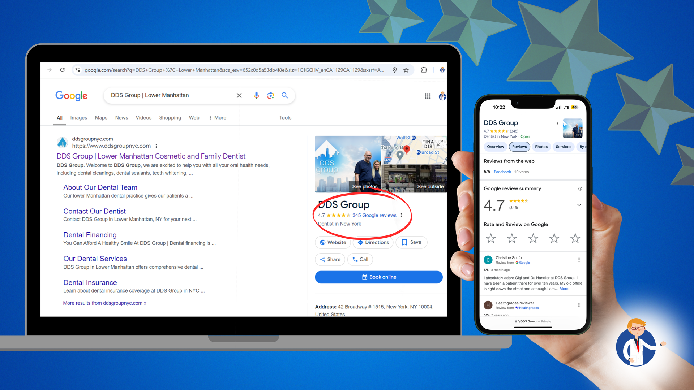This screenshot has width=694, height=390.
Task: Open Contact Our Dentist link
Action: point(94,211)
